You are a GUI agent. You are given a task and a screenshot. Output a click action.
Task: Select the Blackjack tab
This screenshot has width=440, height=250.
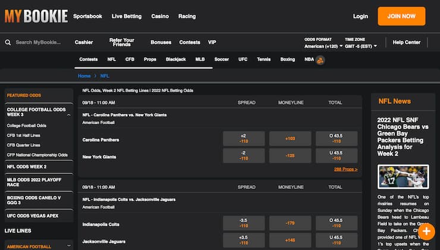coord(175,59)
